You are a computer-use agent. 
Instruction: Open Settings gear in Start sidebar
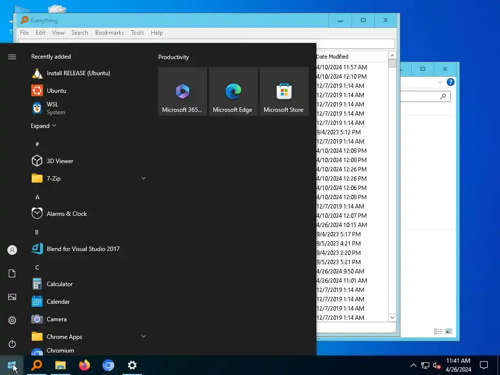12,320
